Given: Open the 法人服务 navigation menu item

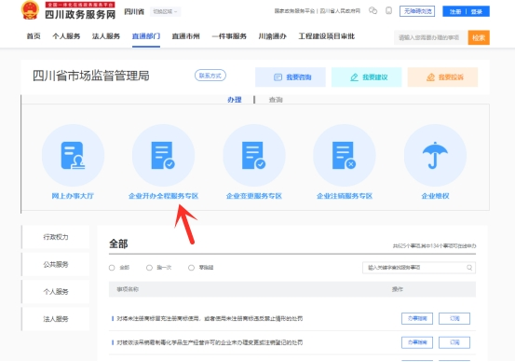Looking at the screenshot, I should pyautogui.click(x=106, y=36).
